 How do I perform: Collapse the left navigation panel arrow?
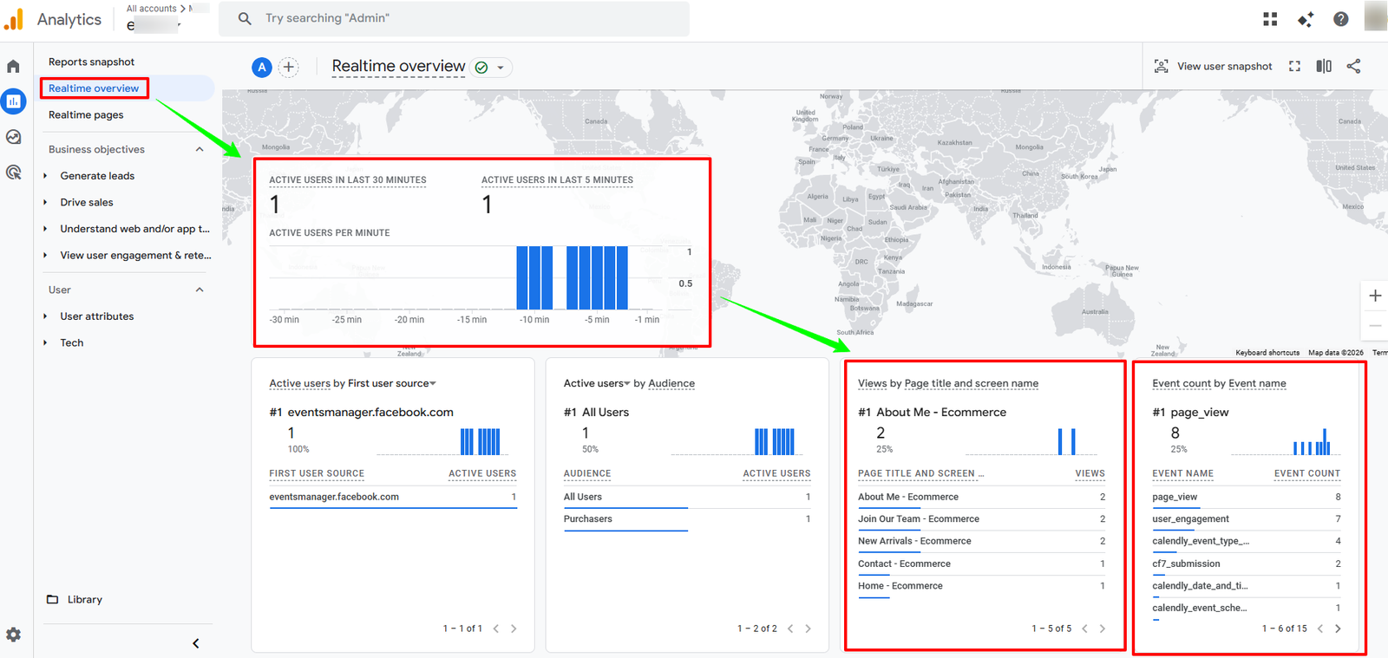(196, 643)
